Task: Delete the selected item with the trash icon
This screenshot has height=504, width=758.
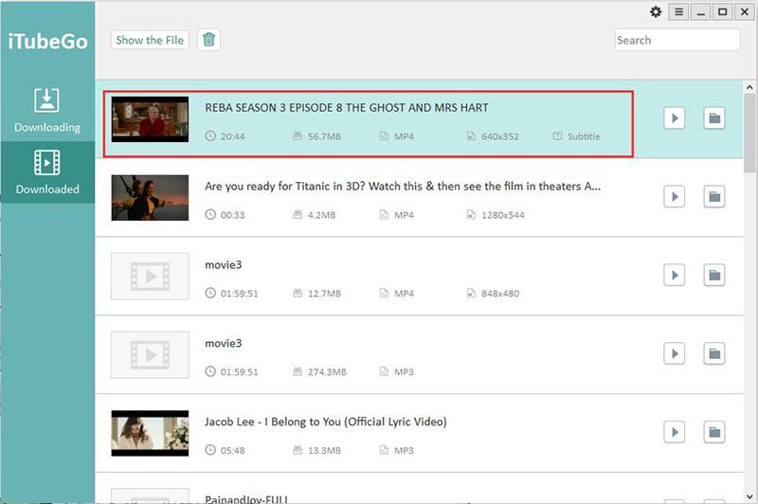Action: (208, 40)
